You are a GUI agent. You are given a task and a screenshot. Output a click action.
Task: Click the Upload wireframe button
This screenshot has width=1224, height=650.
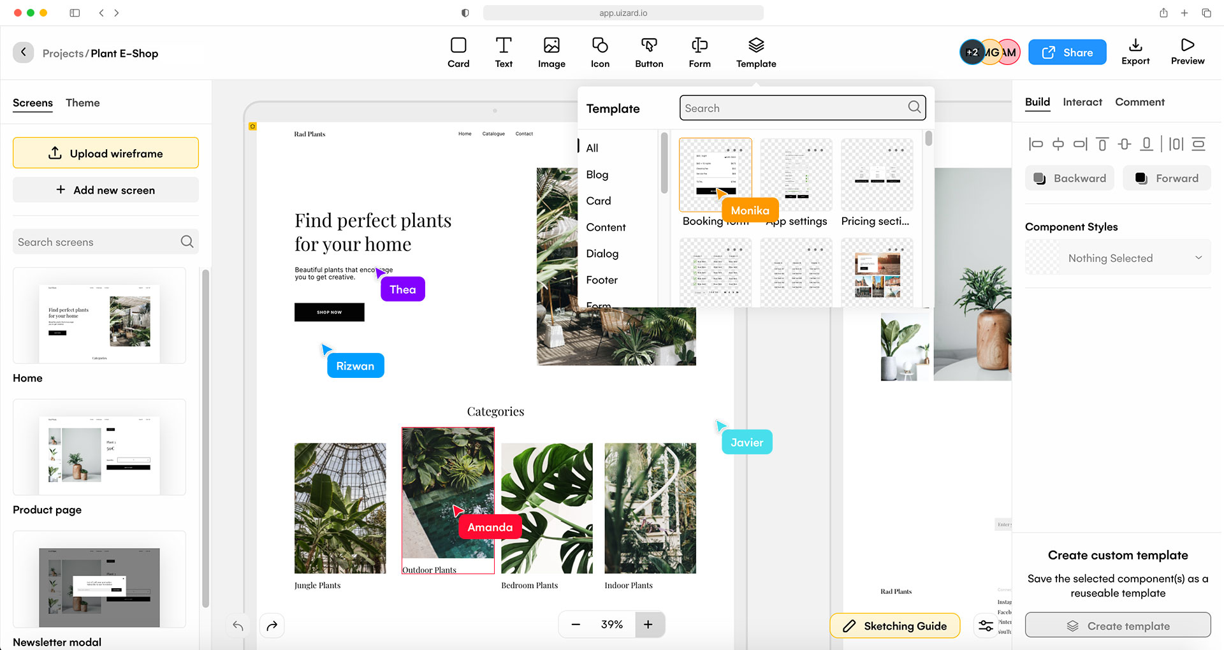pos(105,153)
